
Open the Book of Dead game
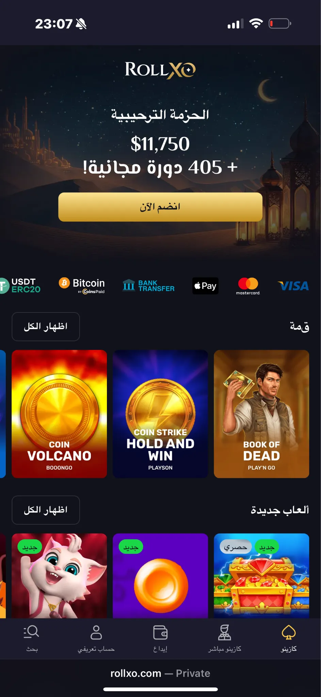tap(261, 414)
